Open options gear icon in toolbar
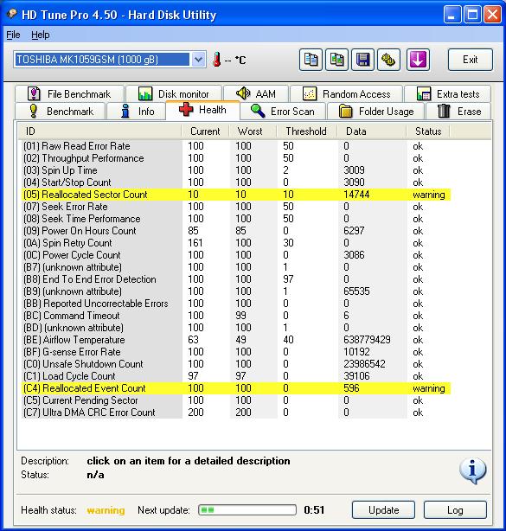The image size is (506, 531). coord(389,60)
